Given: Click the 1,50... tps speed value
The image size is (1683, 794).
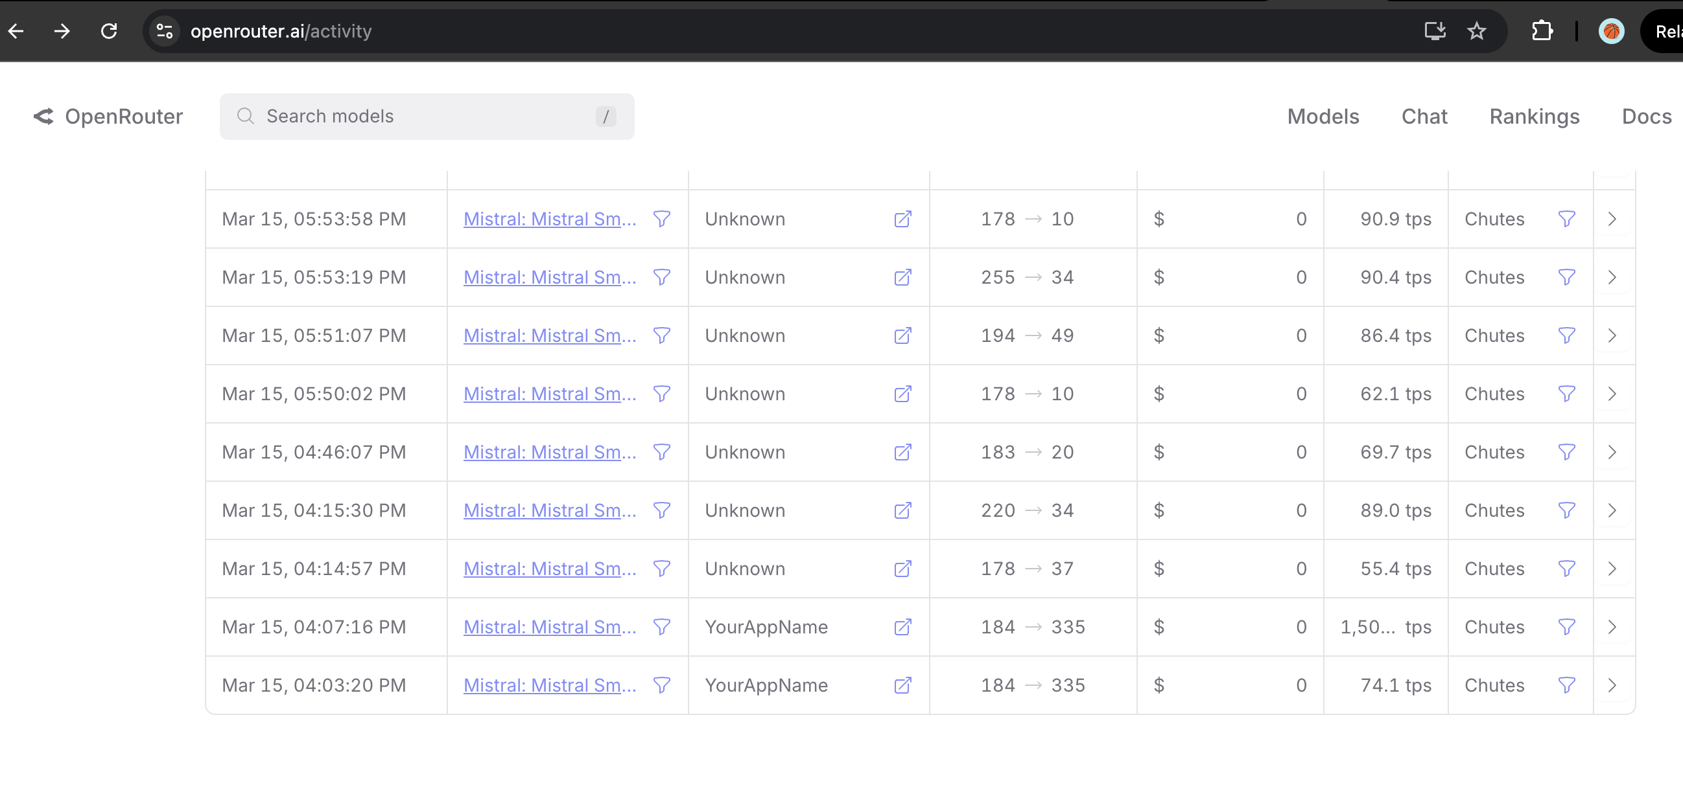Looking at the screenshot, I should point(1385,628).
